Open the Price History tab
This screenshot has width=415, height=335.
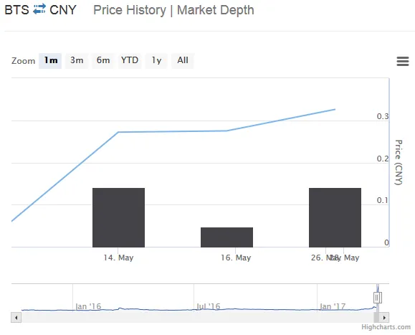pos(130,10)
